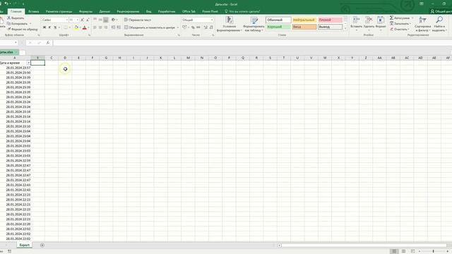Click the Orientation (text rotation) icon

[113, 20]
